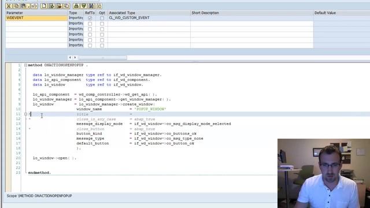This screenshot has height=208, width=370.
Task: Click the Paste clipboard toolbar icon
Action: [x=24, y=6]
